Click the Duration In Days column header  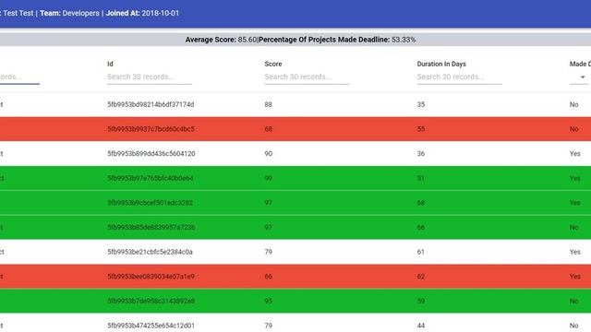coord(441,64)
